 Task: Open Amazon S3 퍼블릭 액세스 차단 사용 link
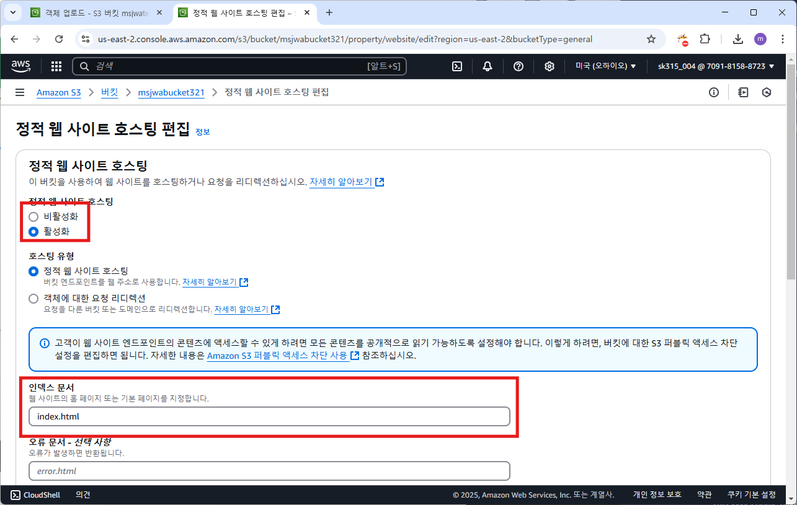(283, 356)
